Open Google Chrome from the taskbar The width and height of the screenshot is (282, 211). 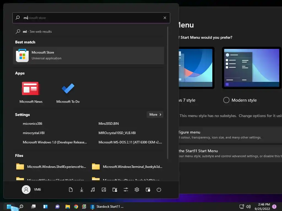tap(76, 207)
